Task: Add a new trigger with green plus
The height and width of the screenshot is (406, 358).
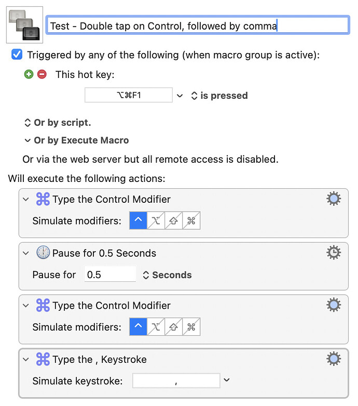Action: pos(29,74)
